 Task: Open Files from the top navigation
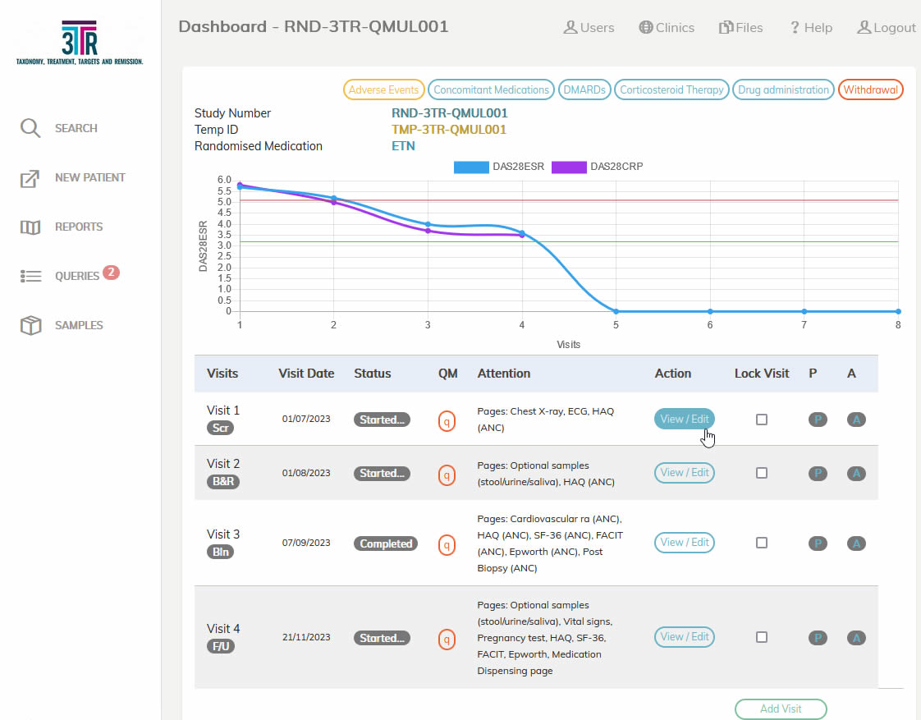pyautogui.click(x=740, y=28)
